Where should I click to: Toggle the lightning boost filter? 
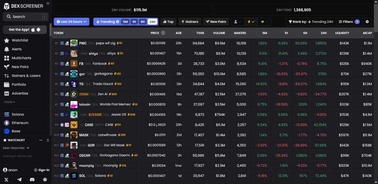[x=251, y=22]
